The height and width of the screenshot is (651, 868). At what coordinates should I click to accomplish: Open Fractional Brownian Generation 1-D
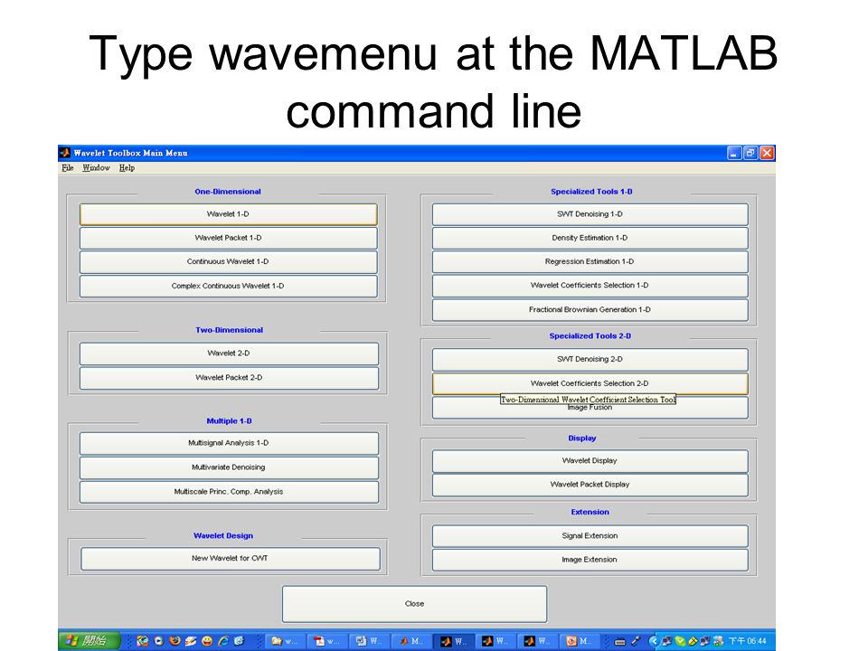590,310
